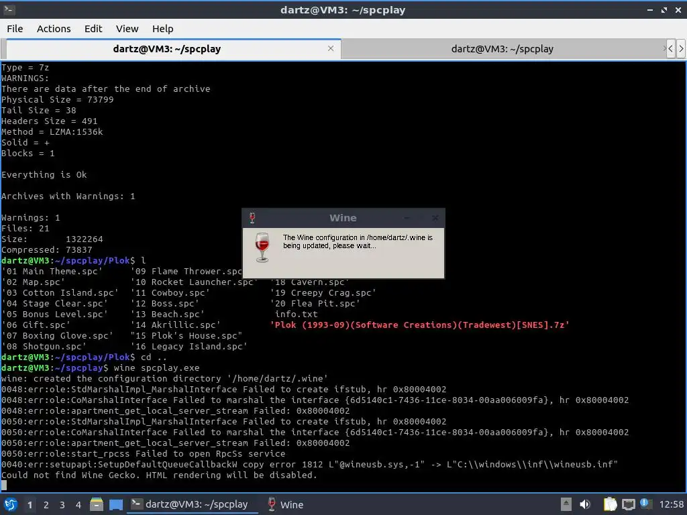
Task: Click the tab scroll right arrow
Action: [x=681, y=48]
